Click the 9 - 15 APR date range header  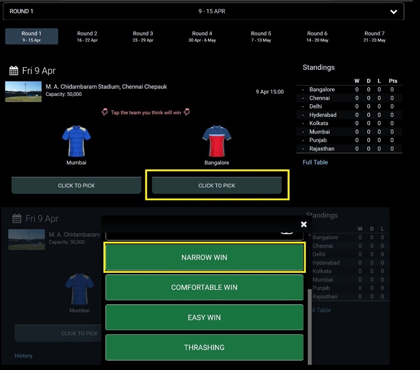212,11
